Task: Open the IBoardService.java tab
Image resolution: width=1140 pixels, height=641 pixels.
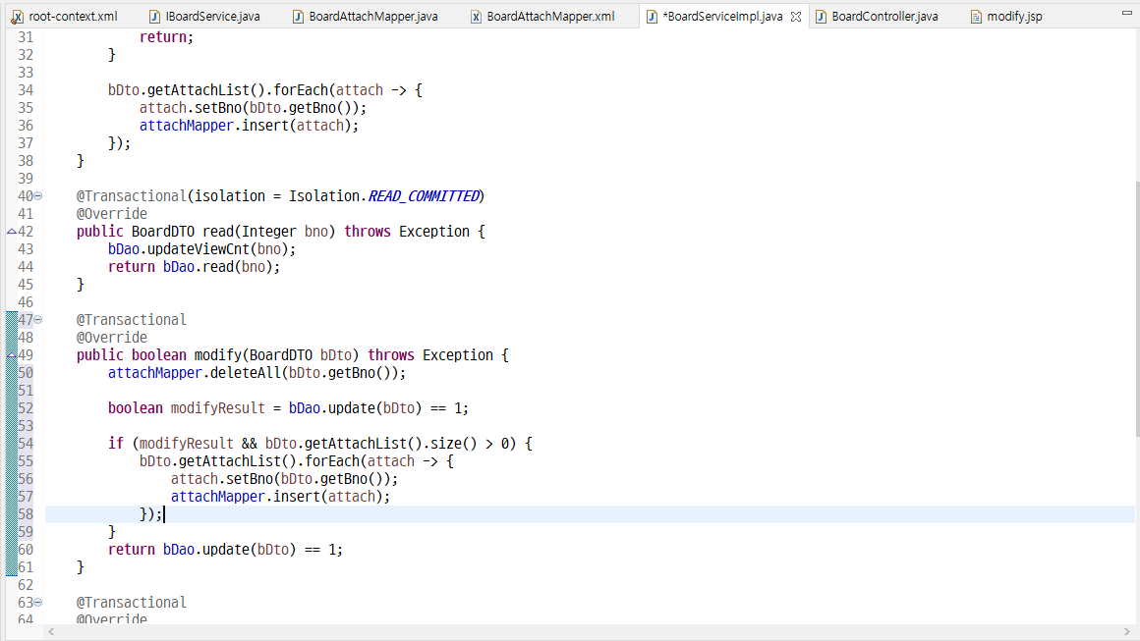Action: (204, 16)
